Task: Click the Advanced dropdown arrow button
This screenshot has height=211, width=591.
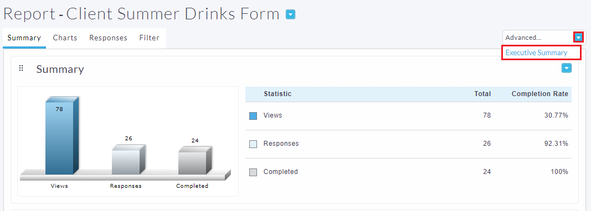Action: 578,37
